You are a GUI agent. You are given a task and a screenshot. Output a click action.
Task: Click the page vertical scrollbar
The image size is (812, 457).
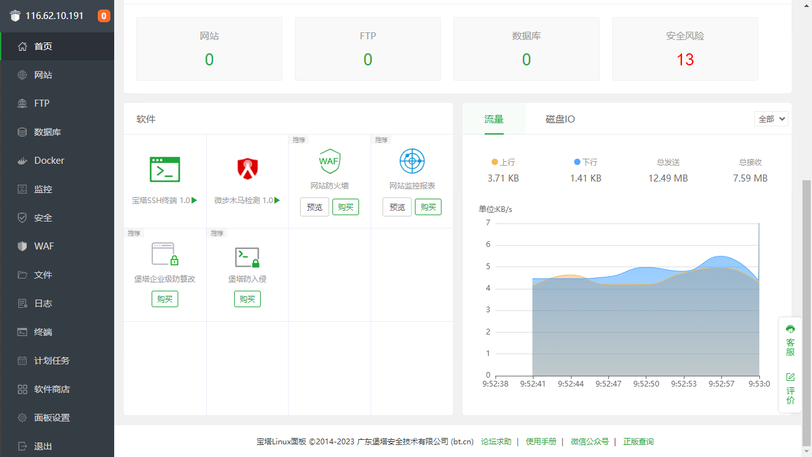pos(807,312)
